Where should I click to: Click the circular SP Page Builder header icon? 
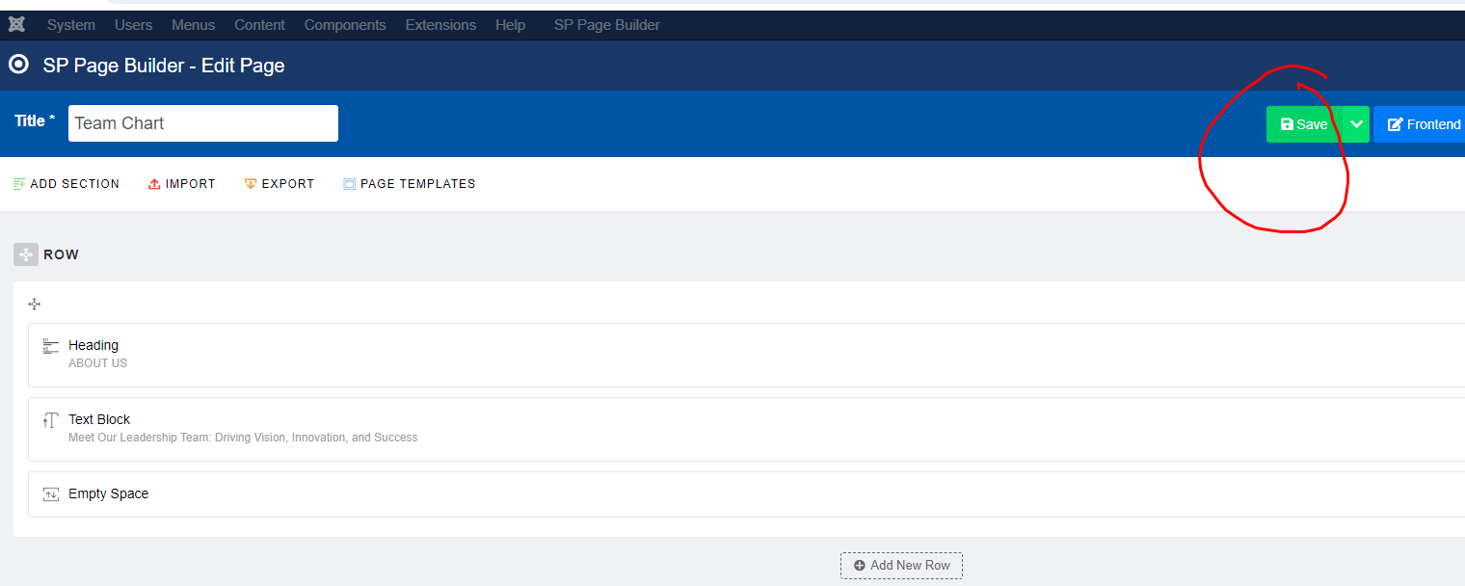(x=18, y=65)
